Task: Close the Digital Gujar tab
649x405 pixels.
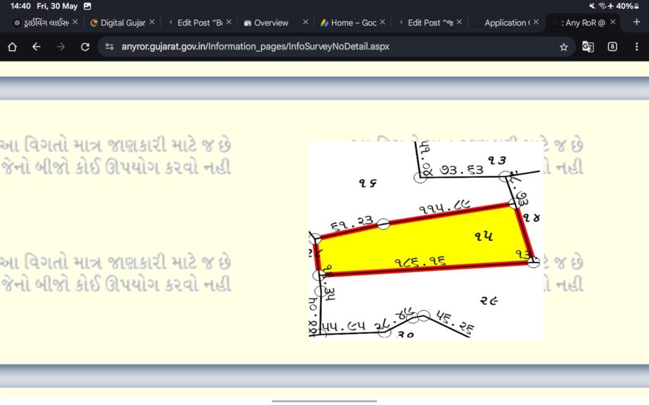Action: tap(151, 22)
